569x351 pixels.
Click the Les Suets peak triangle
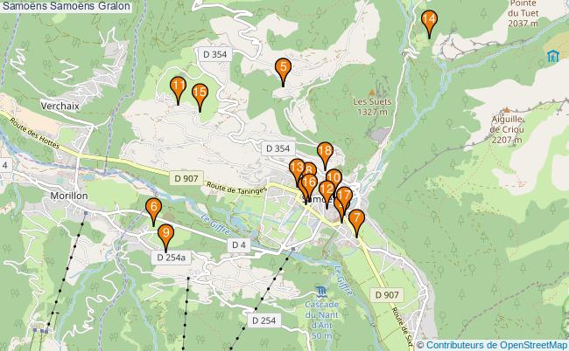(371, 93)
